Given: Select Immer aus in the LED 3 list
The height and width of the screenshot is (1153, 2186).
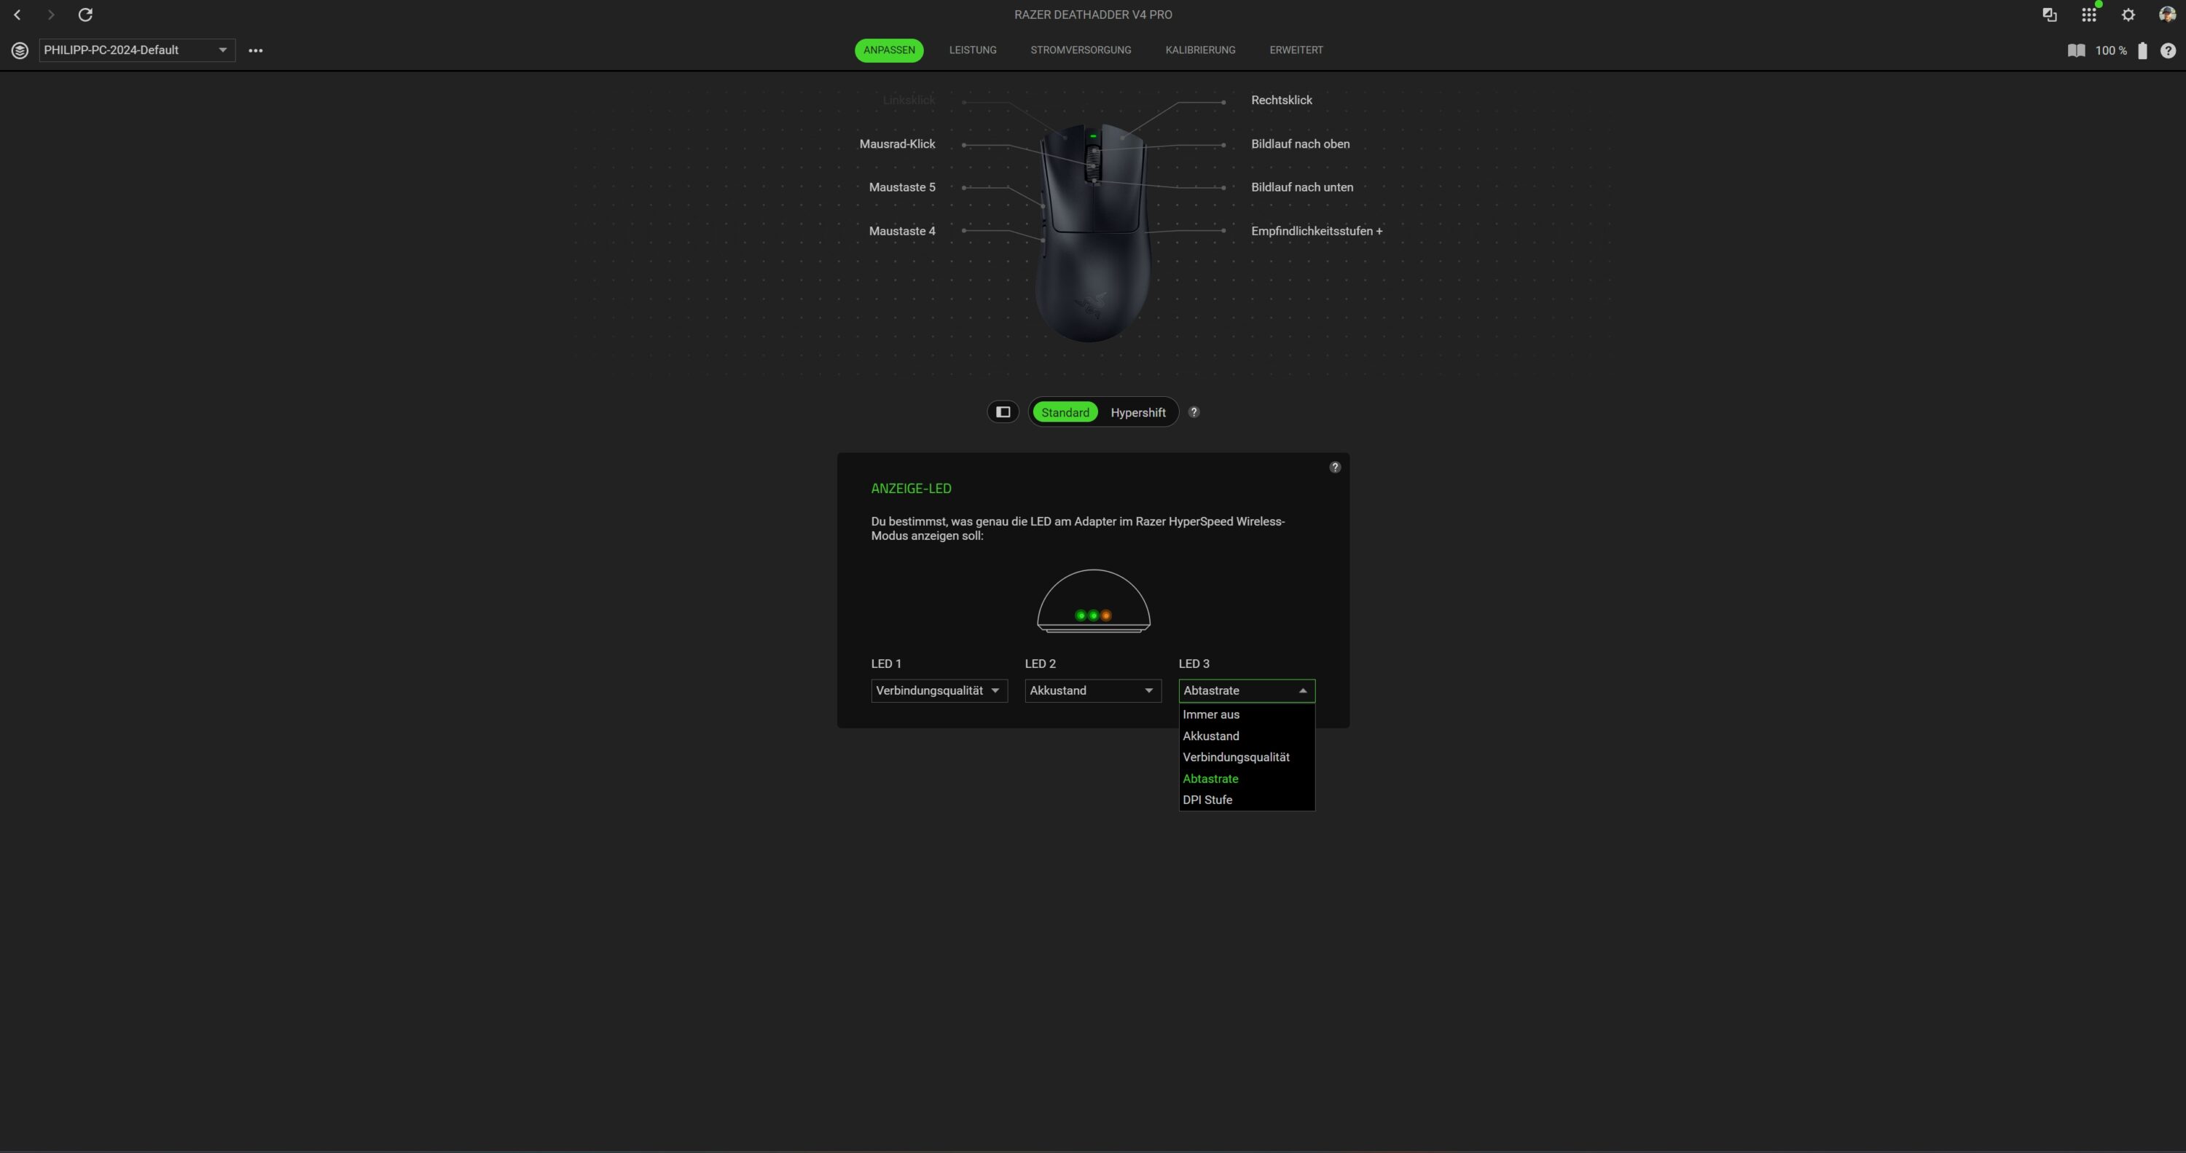Looking at the screenshot, I should [x=1211, y=715].
